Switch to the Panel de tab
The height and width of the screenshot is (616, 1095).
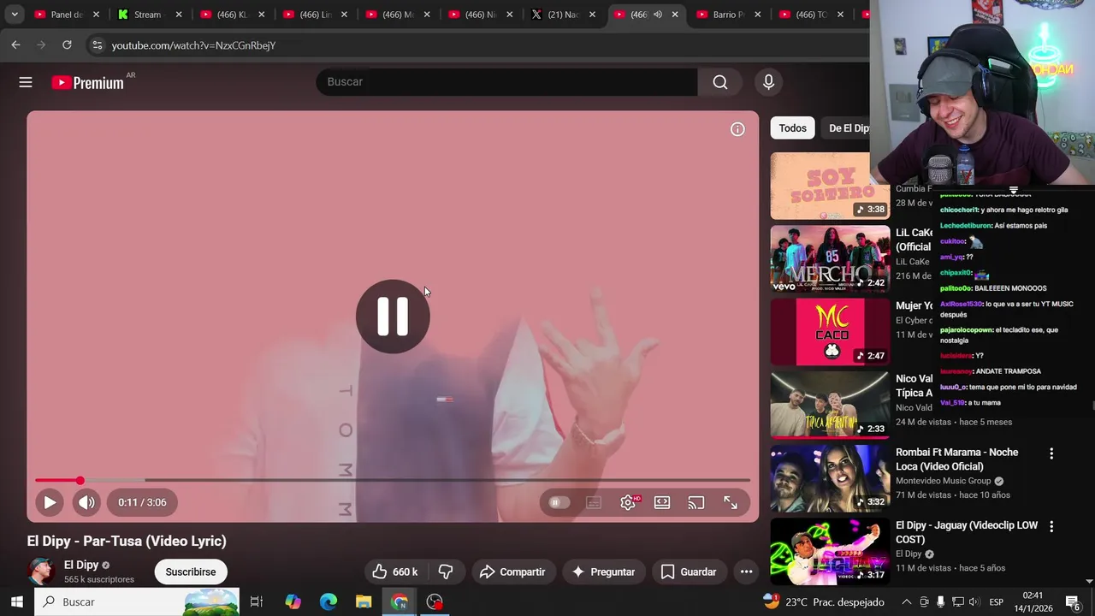65,15
